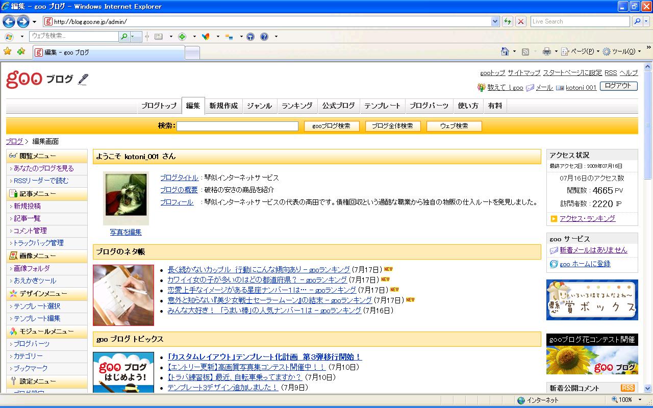Refresh the page with the green arrows icon
Image resolution: width=653 pixels, height=408 pixels.
[x=508, y=21]
